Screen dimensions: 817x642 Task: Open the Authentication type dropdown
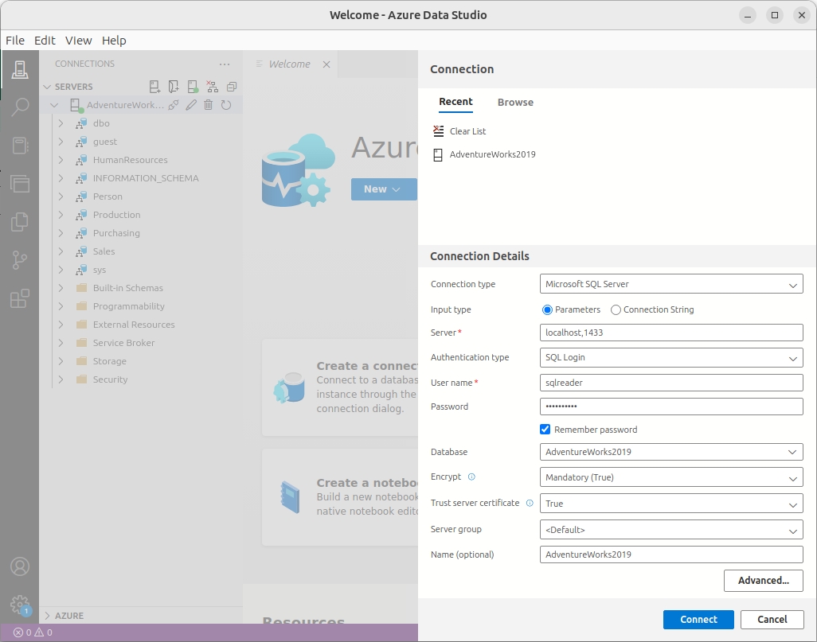[671, 358]
